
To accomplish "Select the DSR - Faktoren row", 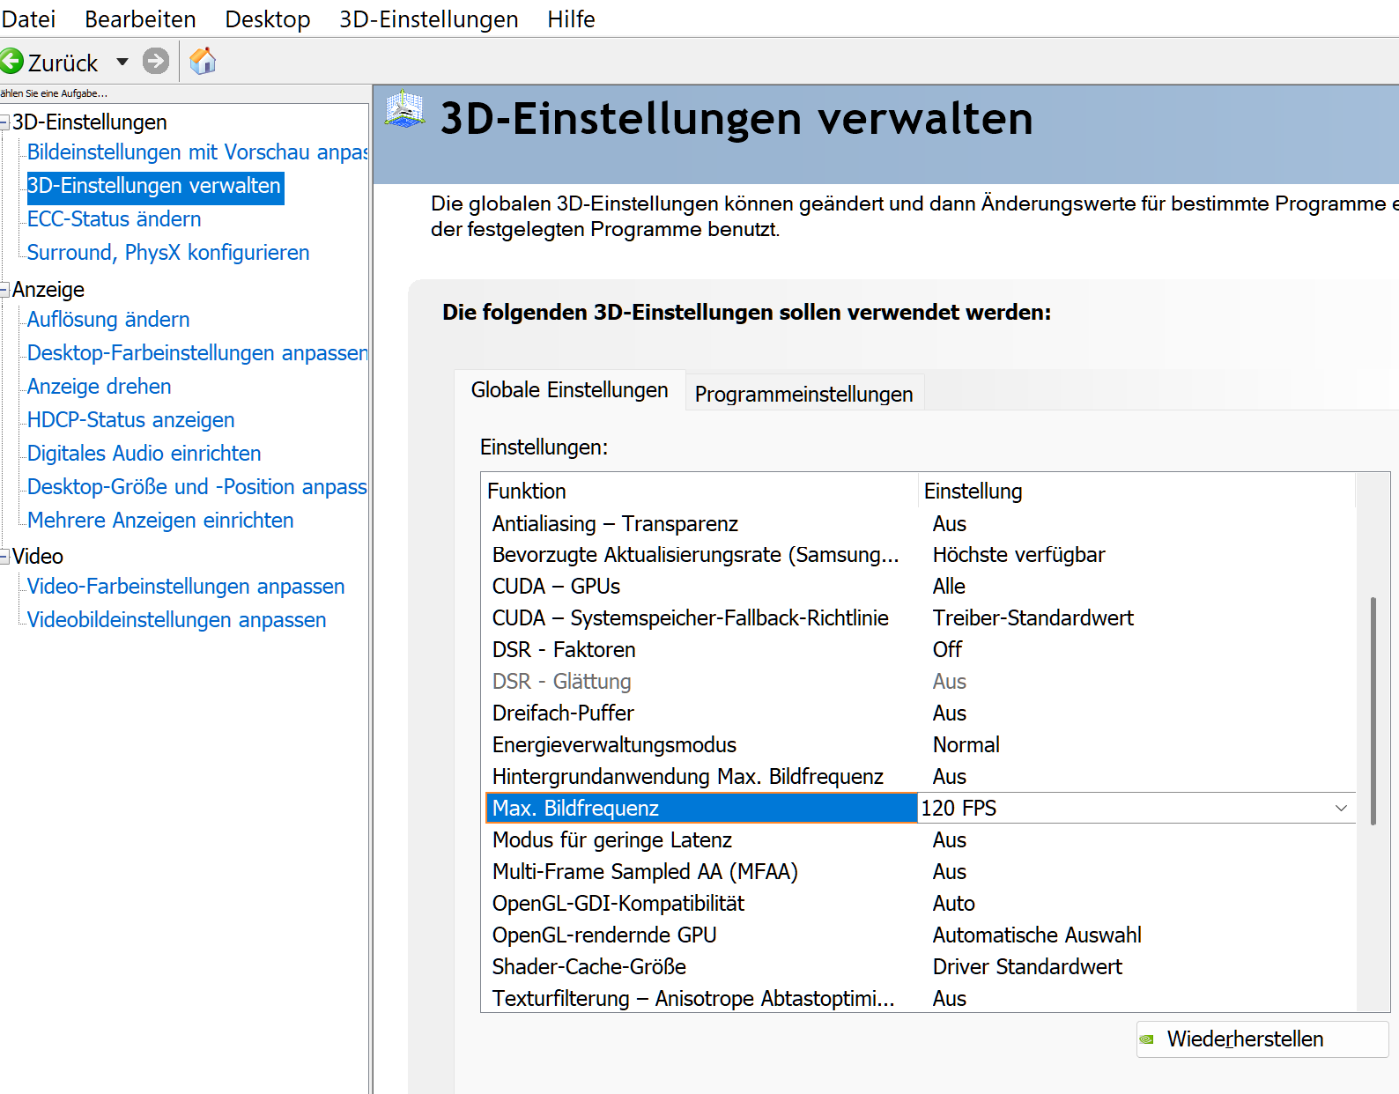I will 919,650.
